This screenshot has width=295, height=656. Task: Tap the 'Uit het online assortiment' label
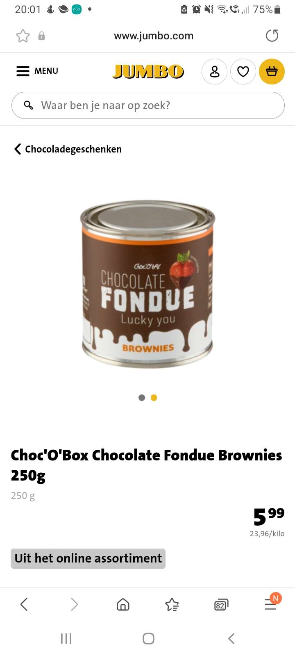pyautogui.click(x=88, y=558)
